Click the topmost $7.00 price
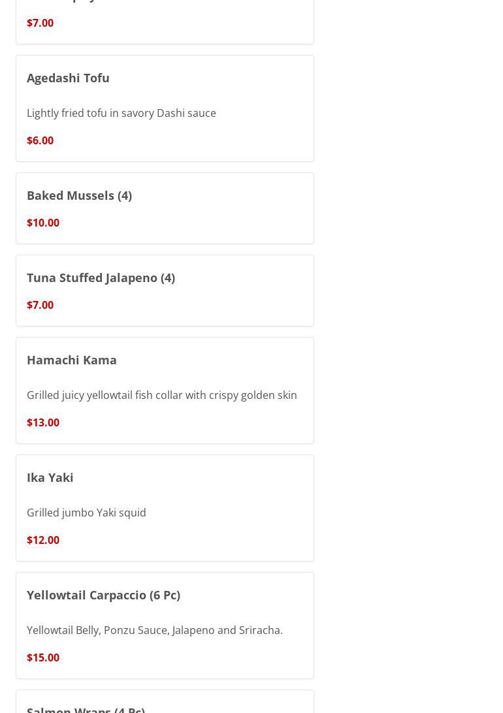The width and height of the screenshot is (503, 713). point(40,23)
